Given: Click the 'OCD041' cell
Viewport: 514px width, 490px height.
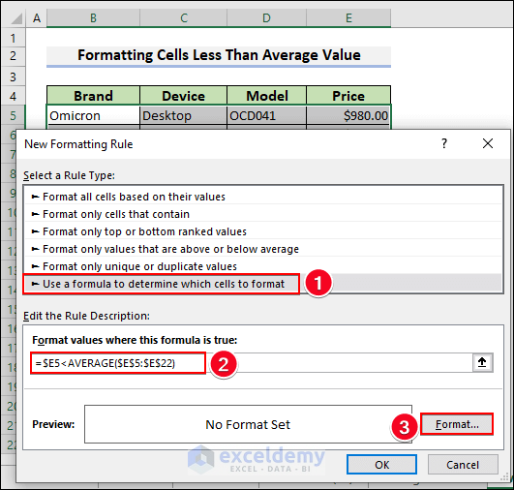Looking at the screenshot, I should coord(267,115).
